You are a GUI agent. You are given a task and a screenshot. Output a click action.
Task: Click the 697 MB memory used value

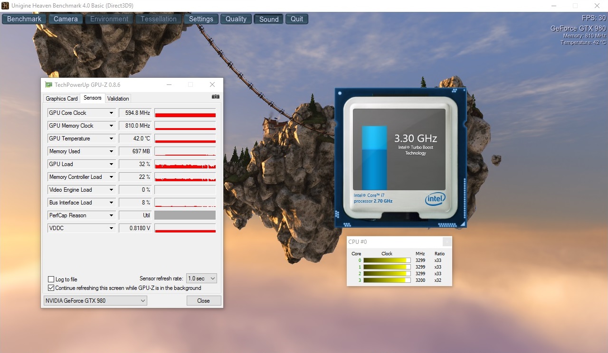pos(135,151)
